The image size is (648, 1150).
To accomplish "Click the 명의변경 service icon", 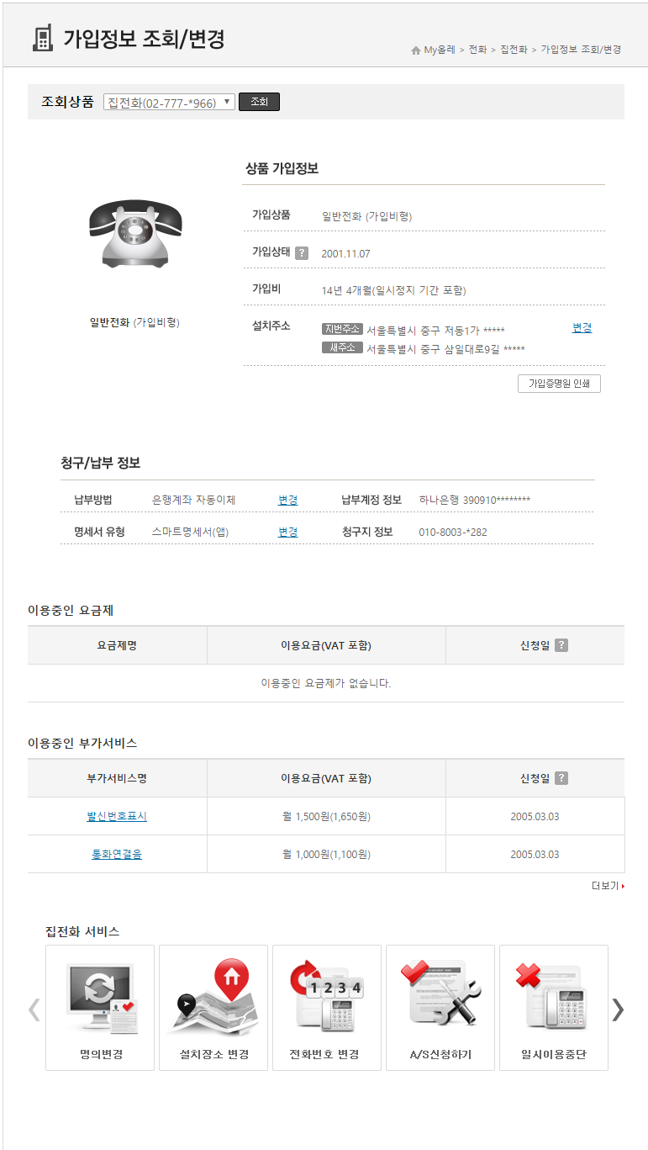I will click(x=100, y=999).
